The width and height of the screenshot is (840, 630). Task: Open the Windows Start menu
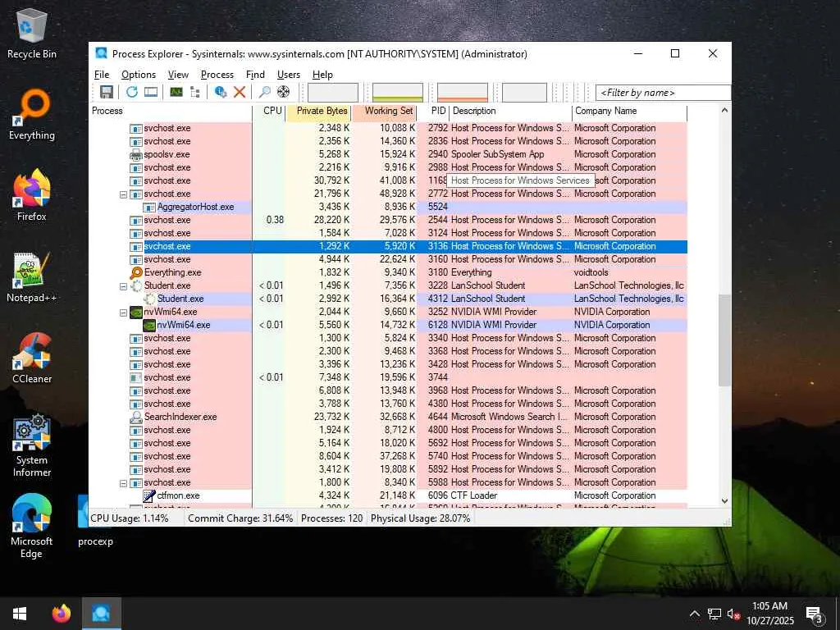20,614
